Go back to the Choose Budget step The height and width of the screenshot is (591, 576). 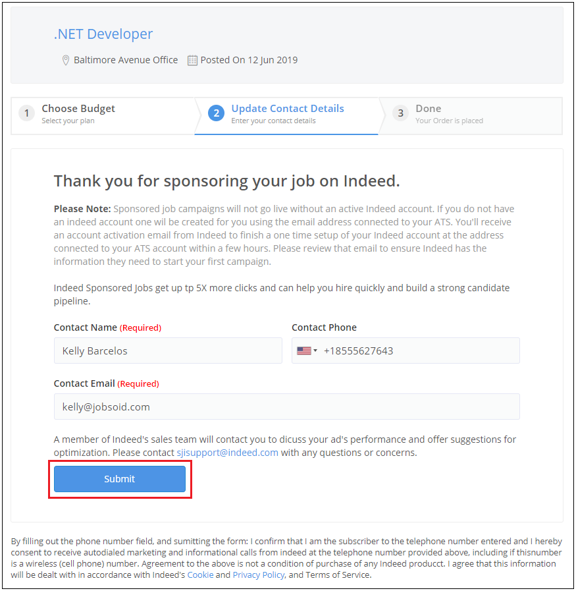(x=78, y=109)
